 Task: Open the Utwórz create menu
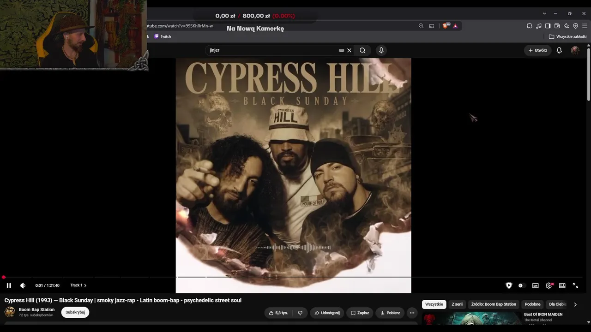538,50
